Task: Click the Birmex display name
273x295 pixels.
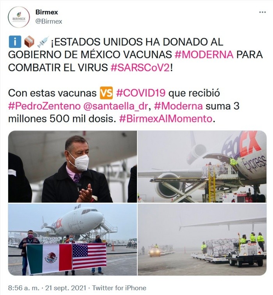Action: [47, 12]
